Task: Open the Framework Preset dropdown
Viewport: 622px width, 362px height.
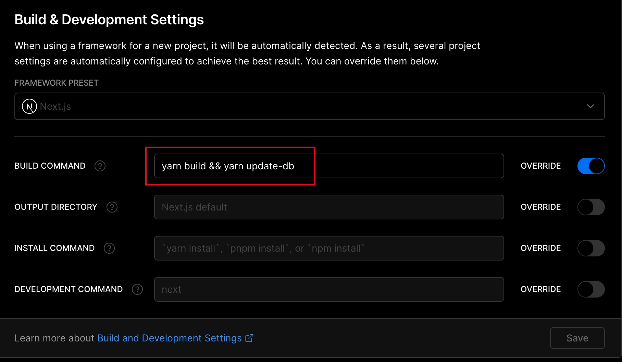Action: click(309, 106)
